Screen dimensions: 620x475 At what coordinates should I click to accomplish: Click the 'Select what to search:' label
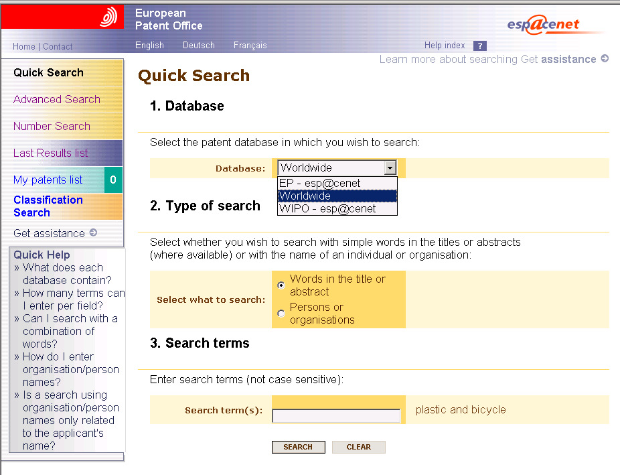pos(211,299)
